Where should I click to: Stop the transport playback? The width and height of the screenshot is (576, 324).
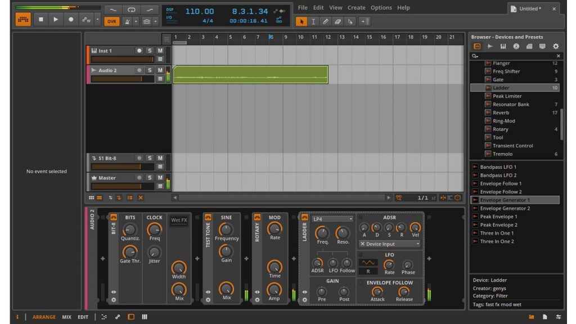click(x=40, y=20)
